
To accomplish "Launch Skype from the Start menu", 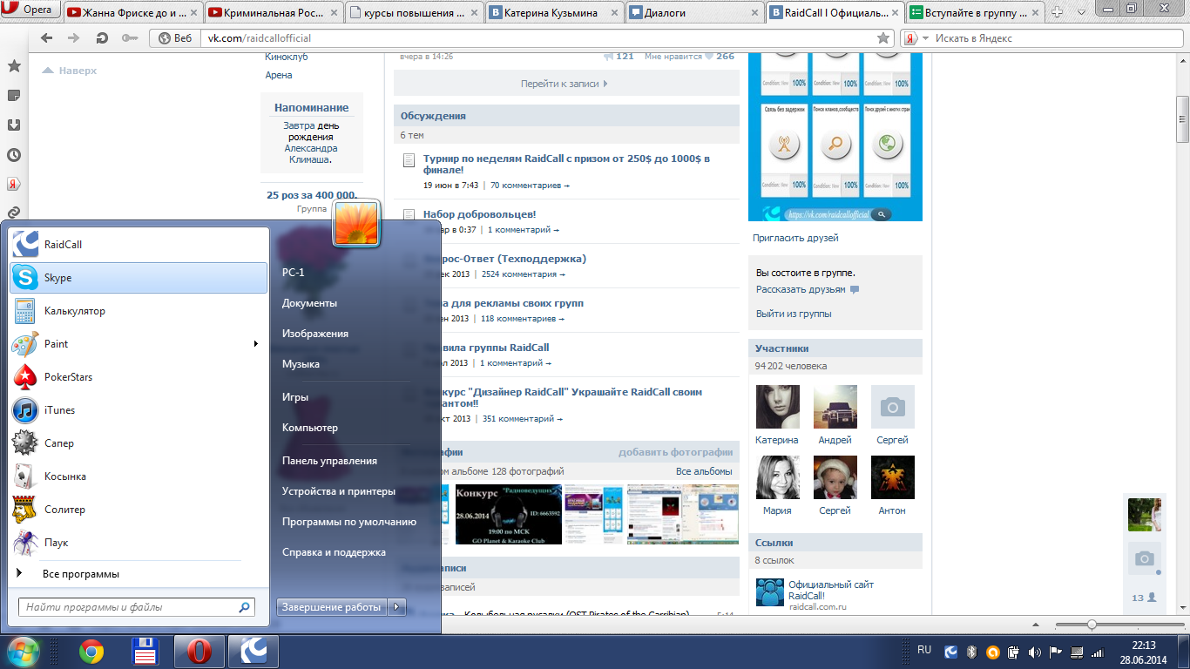I will pos(139,278).
